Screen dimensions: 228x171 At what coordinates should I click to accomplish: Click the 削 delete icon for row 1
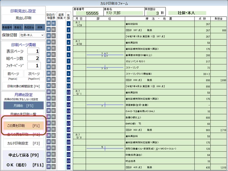coord(54,24)
